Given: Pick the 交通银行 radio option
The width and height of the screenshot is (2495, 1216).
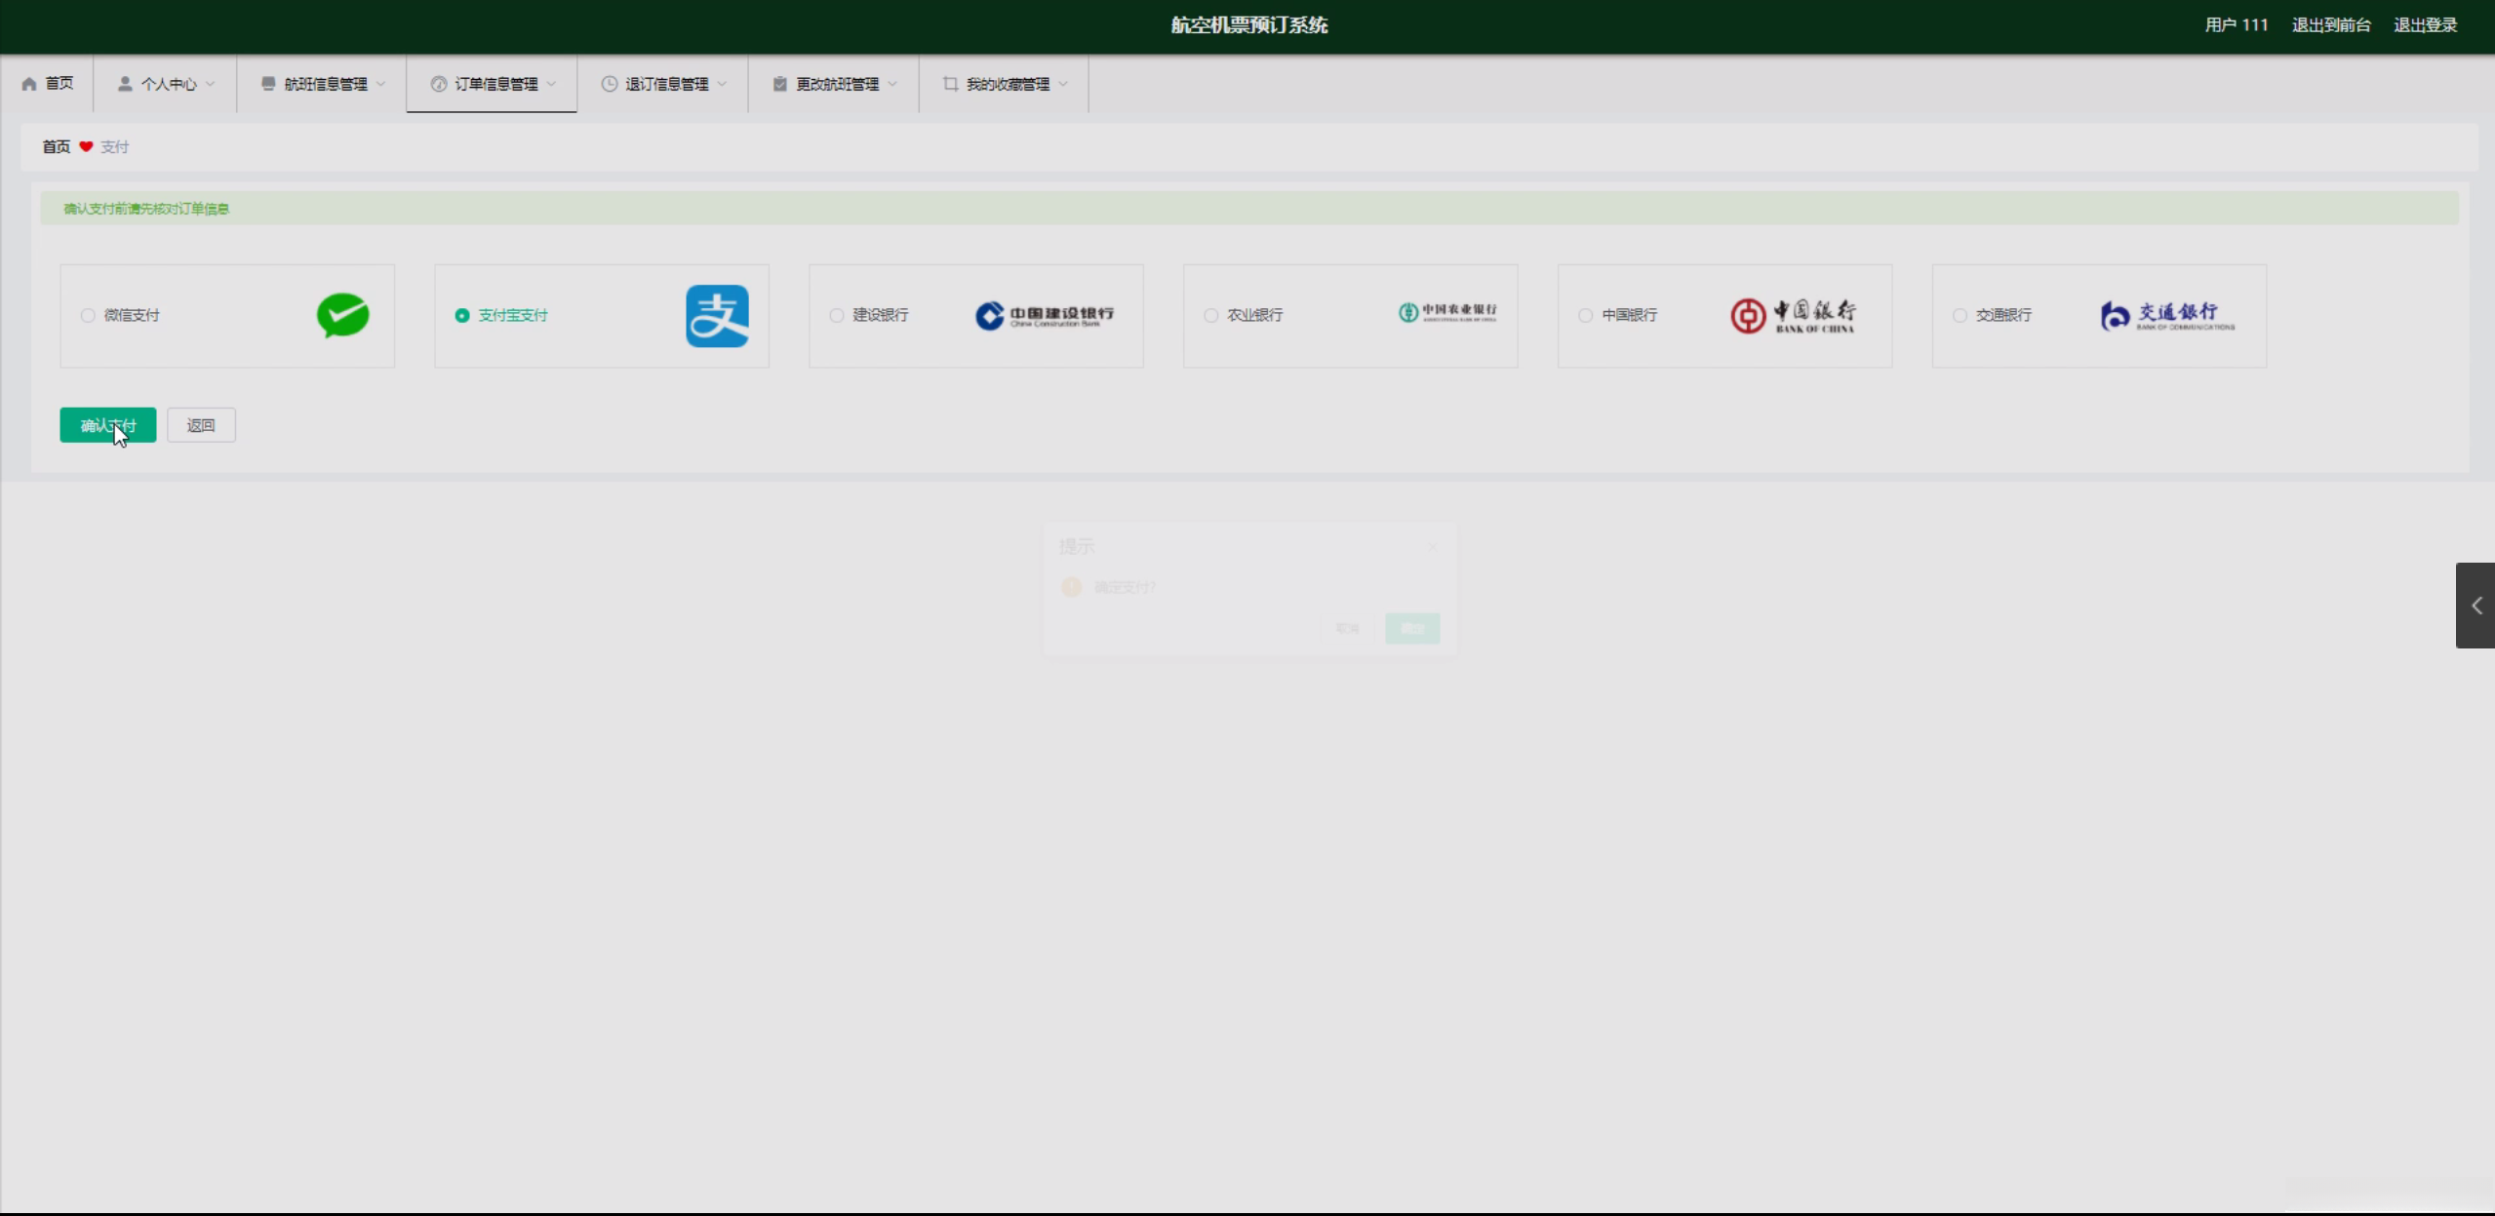Looking at the screenshot, I should 1960,315.
